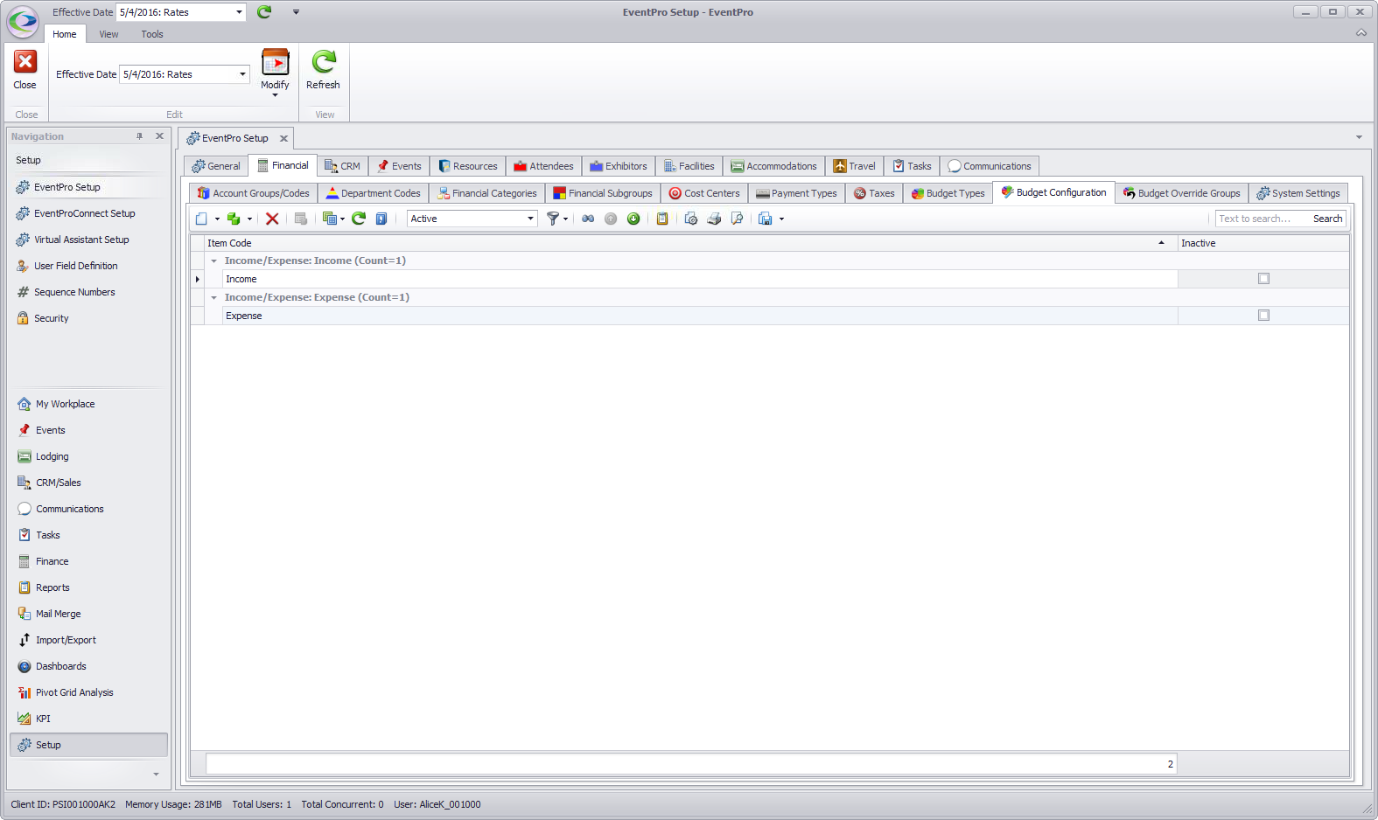The height and width of the screenshot is (820, 1378).
Task: Open the CRM setup tab
Action: (x=342, y=166)
